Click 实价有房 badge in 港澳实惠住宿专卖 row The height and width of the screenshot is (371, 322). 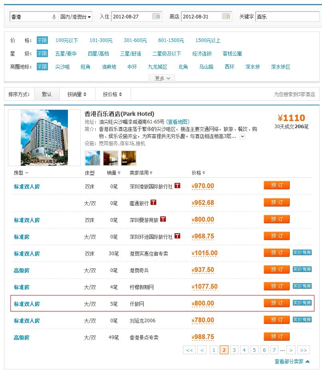coord(302,252)
